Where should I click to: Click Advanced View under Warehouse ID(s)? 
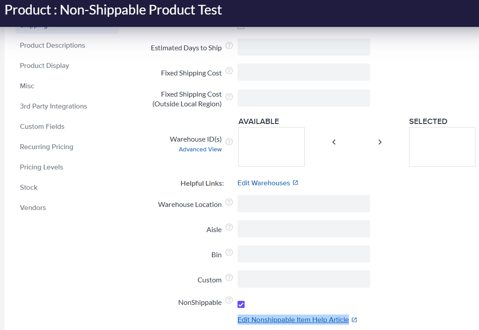coord(200,150)
